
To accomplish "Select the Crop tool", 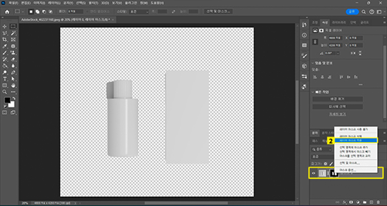I will tap(5, 40).
